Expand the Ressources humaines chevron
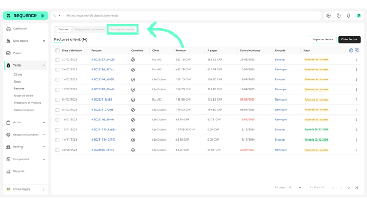Image resolution: width=367 pixels, height=206 pixels. click(44, 135)
